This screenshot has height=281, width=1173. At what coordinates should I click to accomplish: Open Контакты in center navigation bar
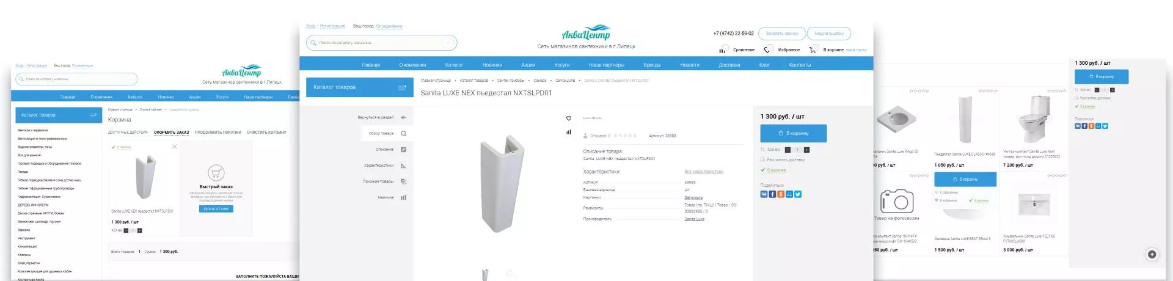pyautogui.click(x=800, y=65)
